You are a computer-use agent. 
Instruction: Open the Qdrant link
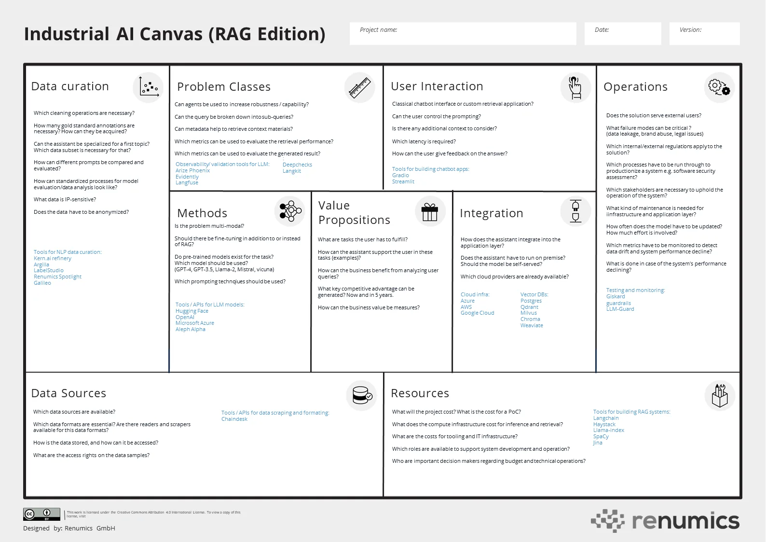(x=529, y=307)
